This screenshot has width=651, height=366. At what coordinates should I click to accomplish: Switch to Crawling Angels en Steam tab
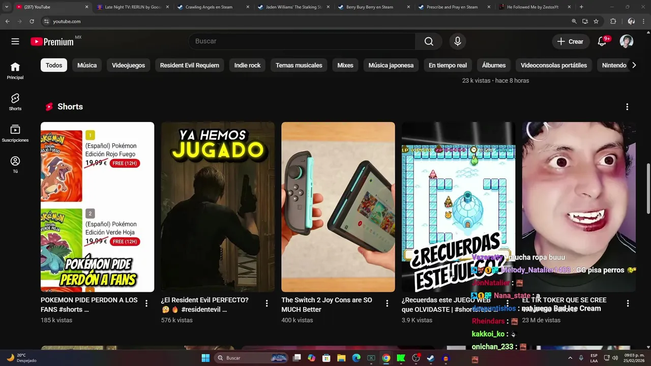coord(209,7)
